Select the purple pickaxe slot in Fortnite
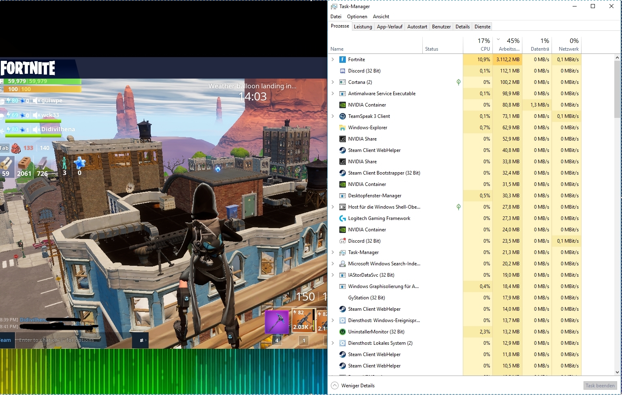The width and height of the screenshot is (622, 395). pos(277,322)
